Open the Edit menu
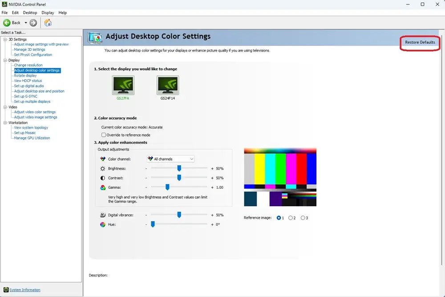 pos(15,13)
